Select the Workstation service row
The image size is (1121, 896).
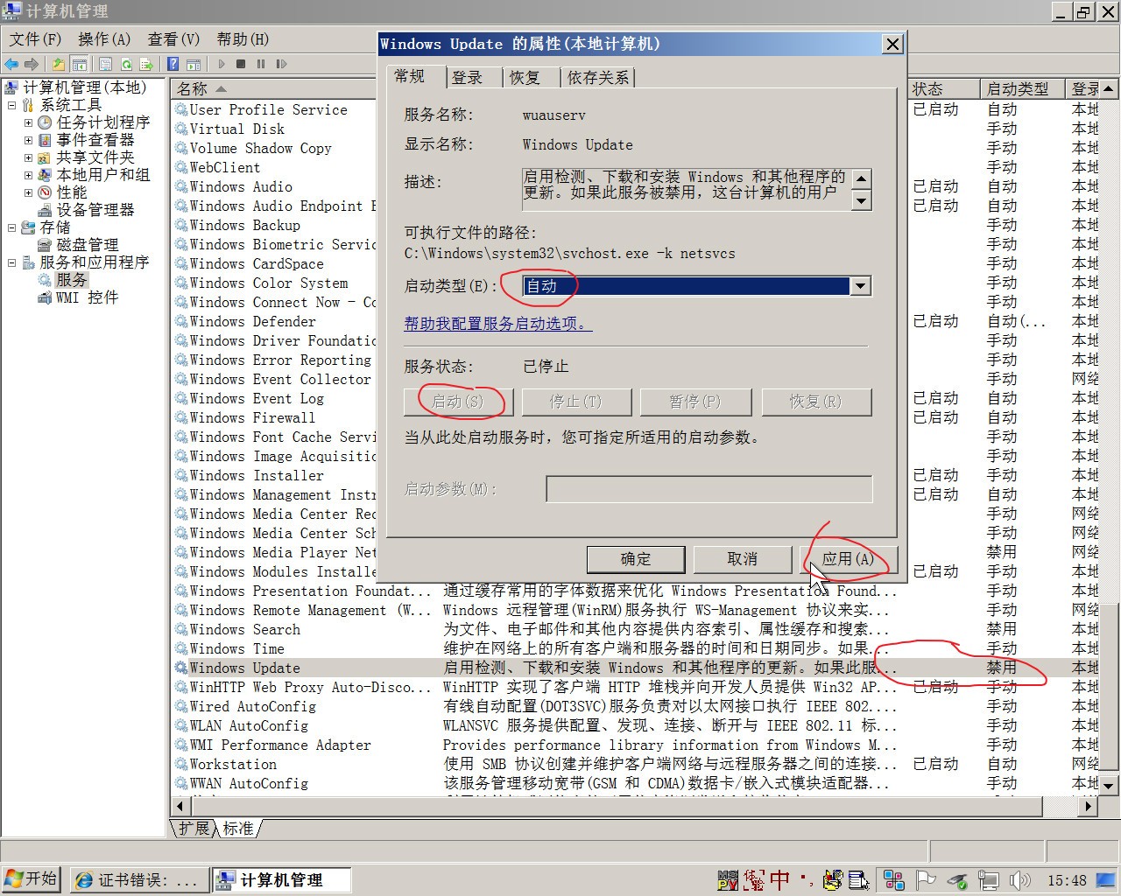pyautogui.click(x=635, y=764)
